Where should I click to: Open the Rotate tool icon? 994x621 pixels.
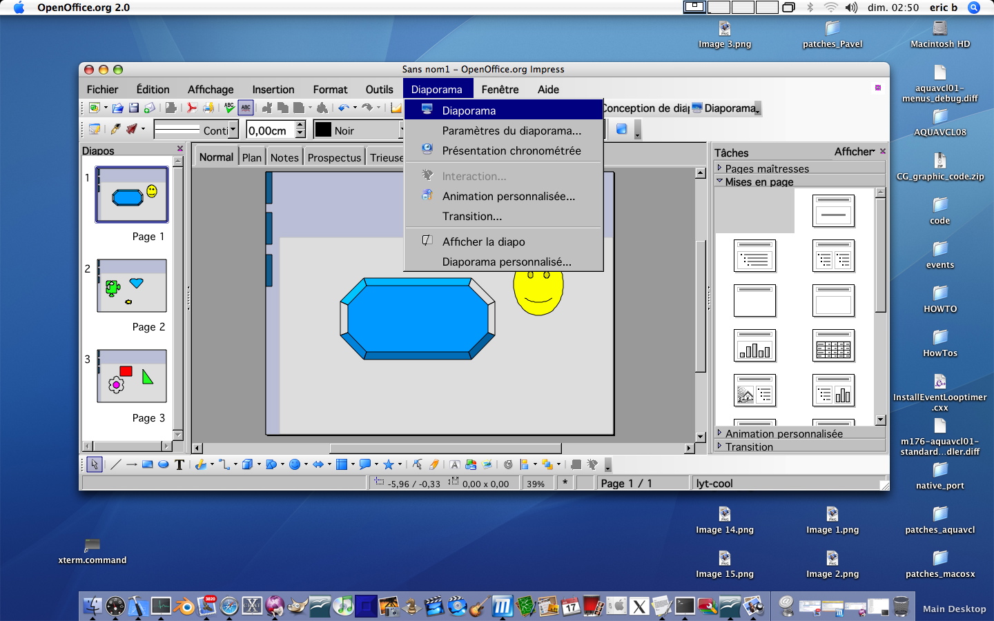(508, 464)
